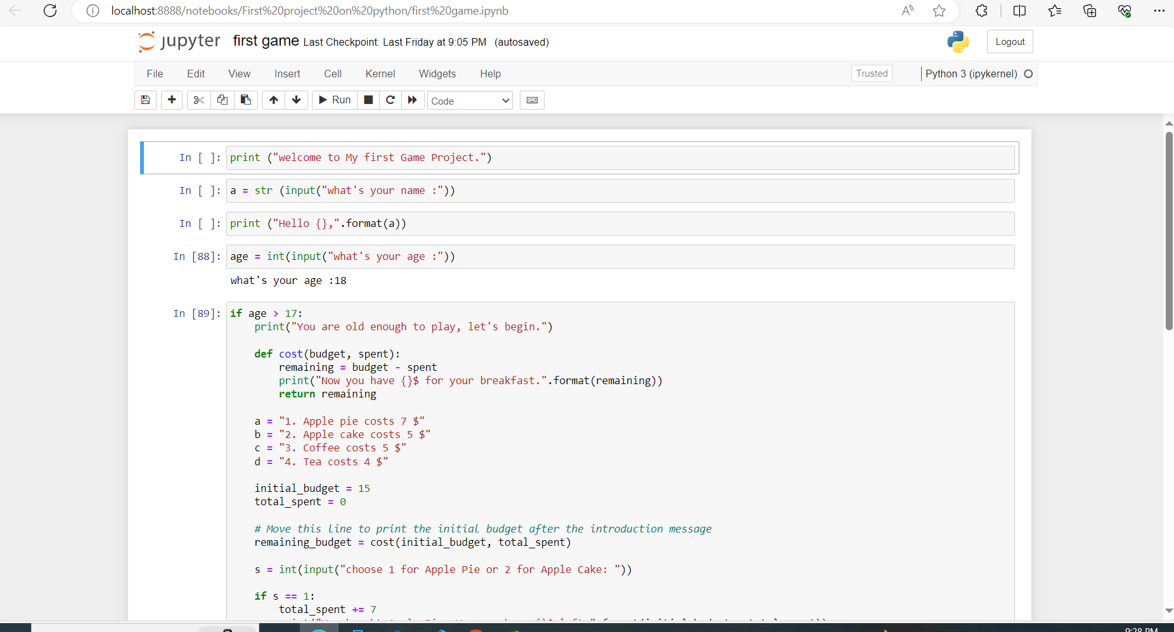This screenshot has width=1174, height=632.
Task: Click the Run button
Action: click(x=335, y=100)
